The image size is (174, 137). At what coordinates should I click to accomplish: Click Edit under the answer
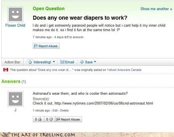tap(55, 111)
